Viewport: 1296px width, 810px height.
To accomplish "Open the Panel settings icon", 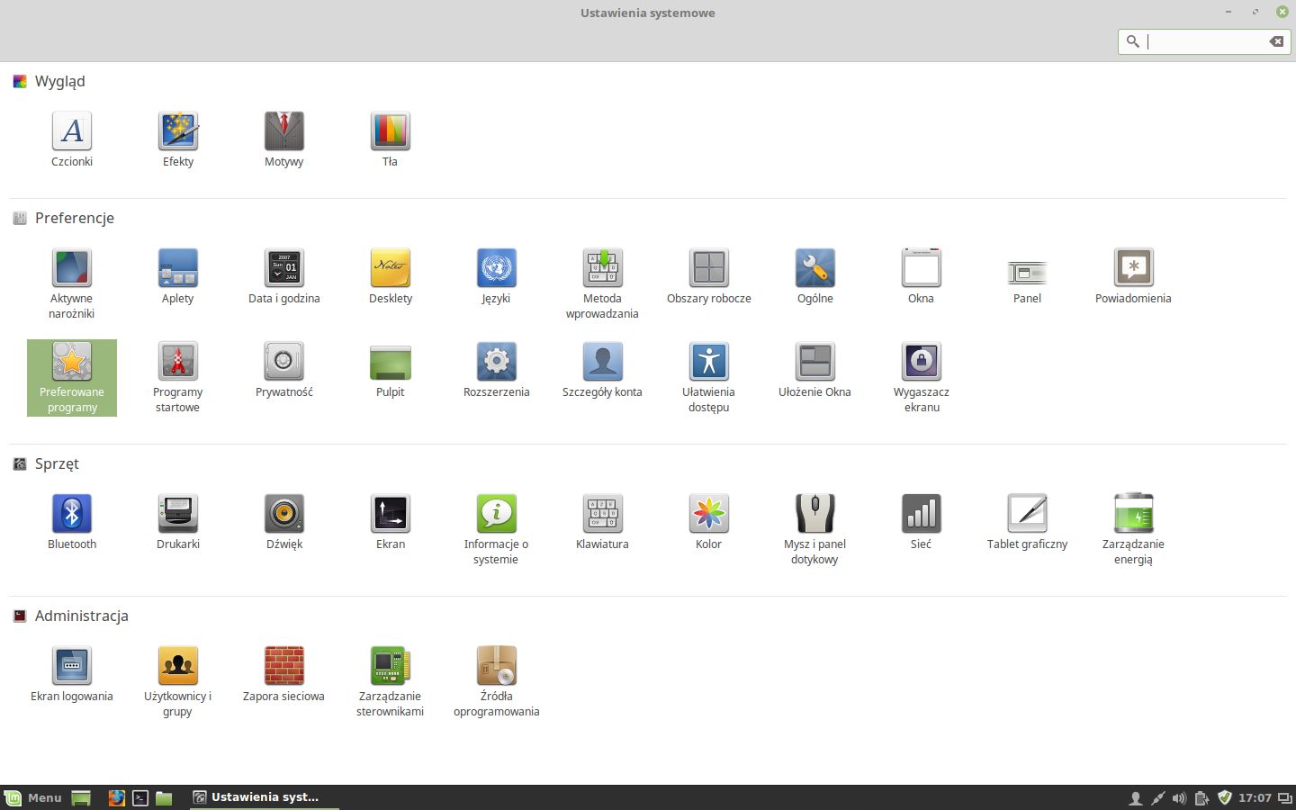I will pos(1028,276).
